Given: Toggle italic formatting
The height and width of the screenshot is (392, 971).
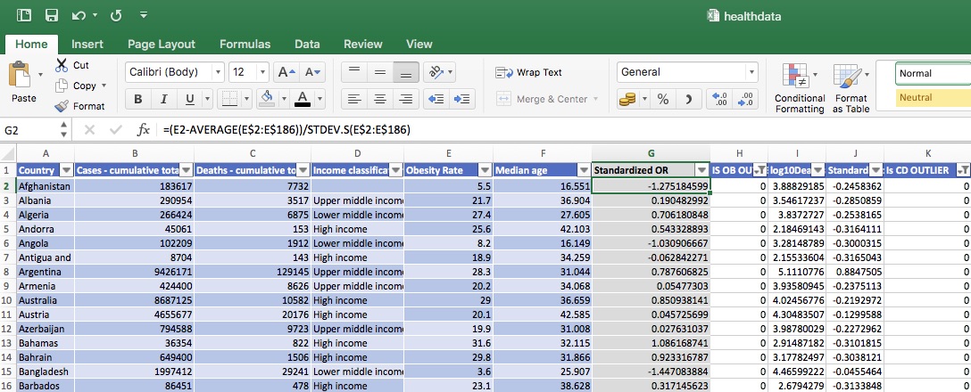Looking at the screenshot, I should coord(164,99).
